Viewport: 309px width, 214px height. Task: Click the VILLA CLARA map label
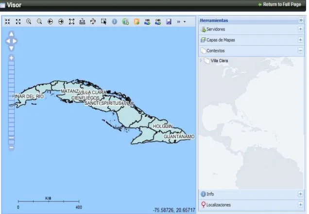tap(93, 92)
